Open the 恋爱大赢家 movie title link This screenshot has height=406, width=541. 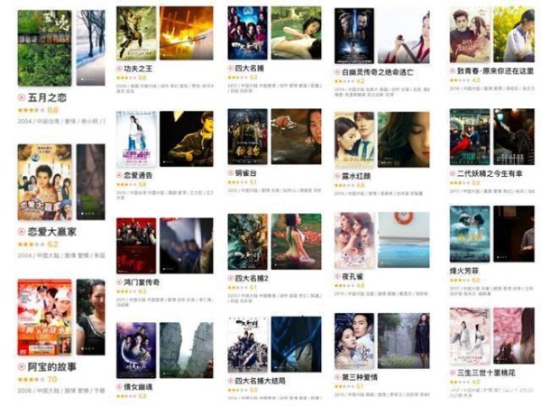pyautogui.click(x=51, y=232)
